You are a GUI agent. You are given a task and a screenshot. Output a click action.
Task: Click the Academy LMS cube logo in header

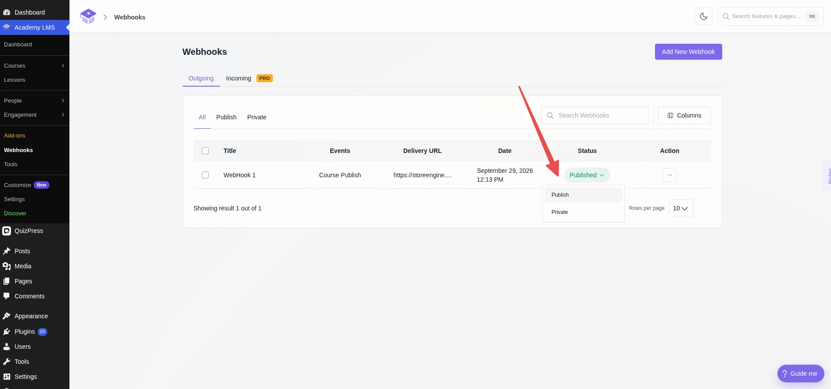coord(88,16)
